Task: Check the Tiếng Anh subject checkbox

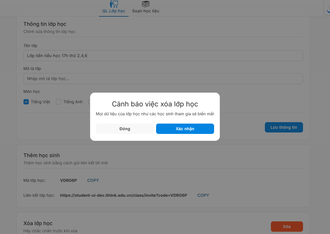Action: tap(58, 102)
